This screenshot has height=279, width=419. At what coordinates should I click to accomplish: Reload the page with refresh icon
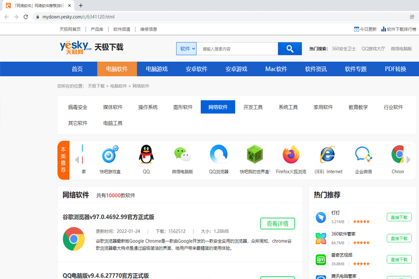26,17
